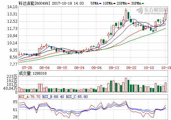
Task: Click the tallest red volume bar
Action: tap(126, 85)
